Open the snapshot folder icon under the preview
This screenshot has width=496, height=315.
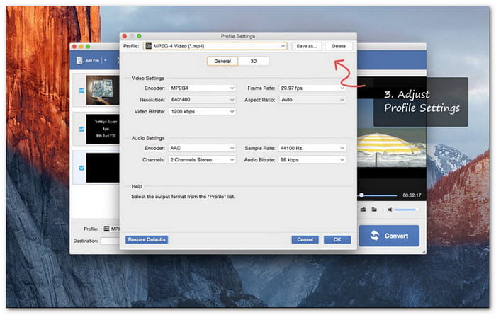point(374,210)
